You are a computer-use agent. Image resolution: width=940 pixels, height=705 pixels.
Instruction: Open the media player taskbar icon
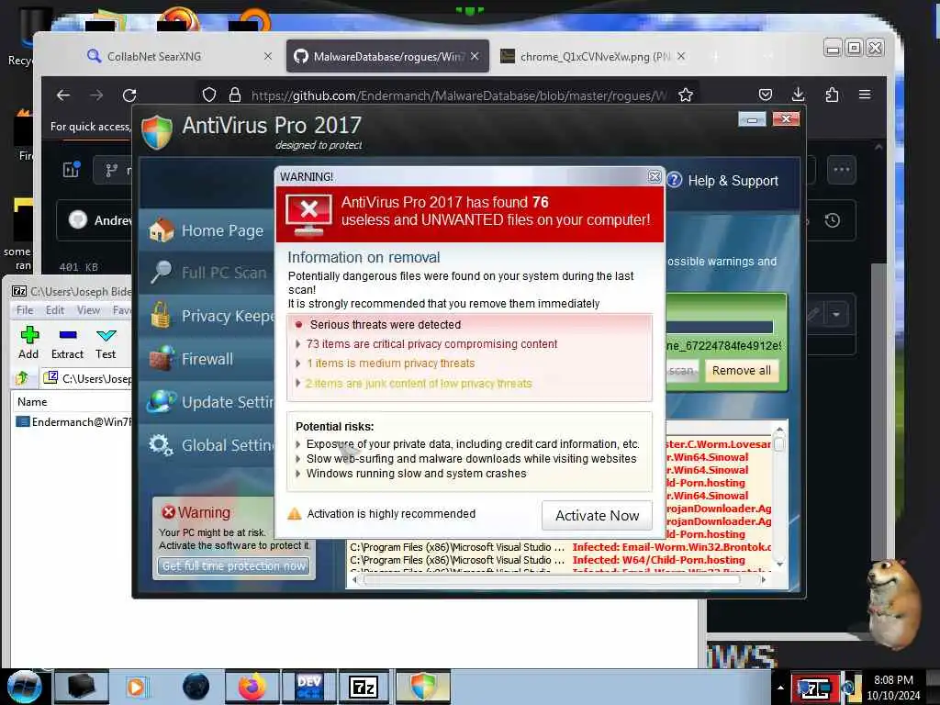click(x=136, y=687)
